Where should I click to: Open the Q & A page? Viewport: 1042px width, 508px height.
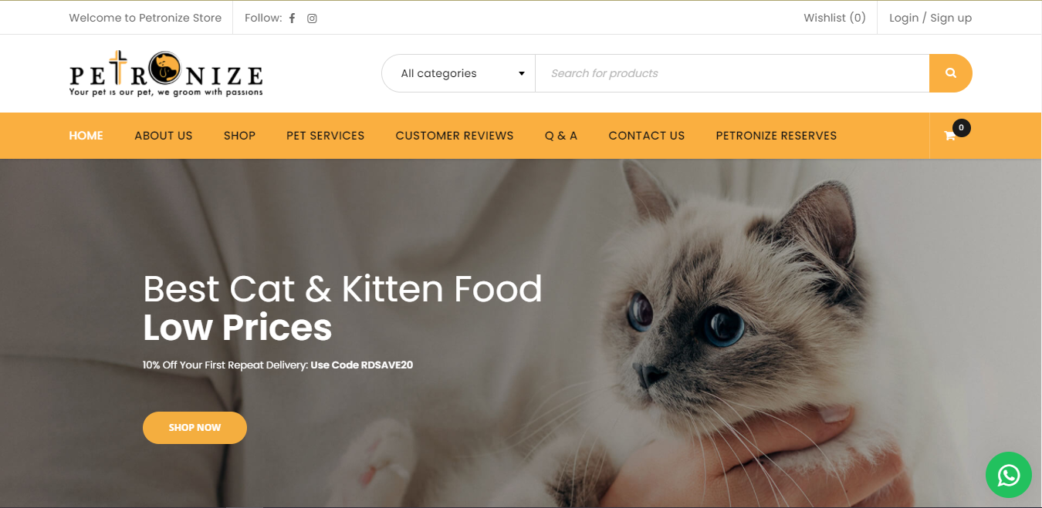561,136
